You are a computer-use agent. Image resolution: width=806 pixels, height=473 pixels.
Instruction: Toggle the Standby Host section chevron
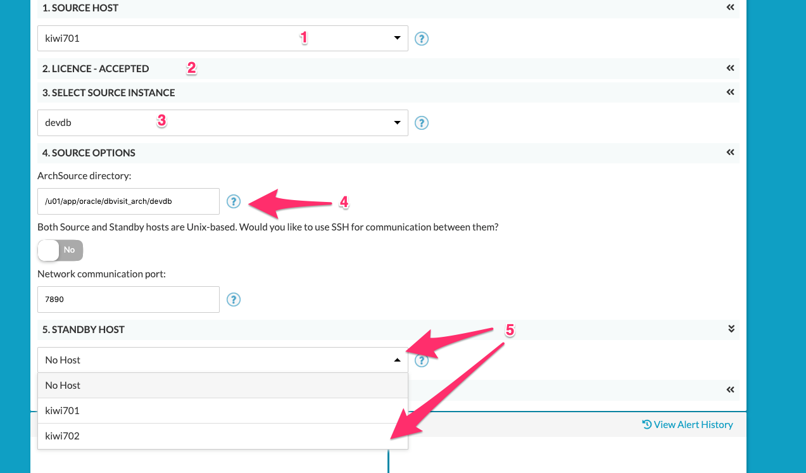click(x=731, y=329)
